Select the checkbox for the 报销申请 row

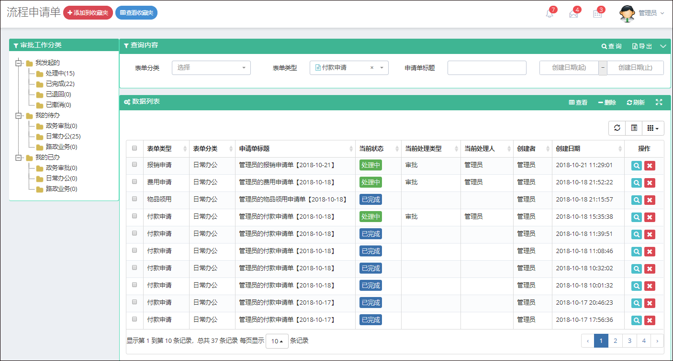click(135, 165)
